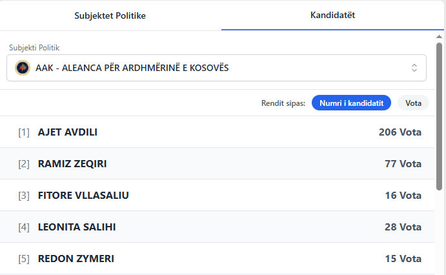Switch to the Subjektet Politike tab
Image resolution: width=446 pixels, height=275 pixels.
point(110,15)
